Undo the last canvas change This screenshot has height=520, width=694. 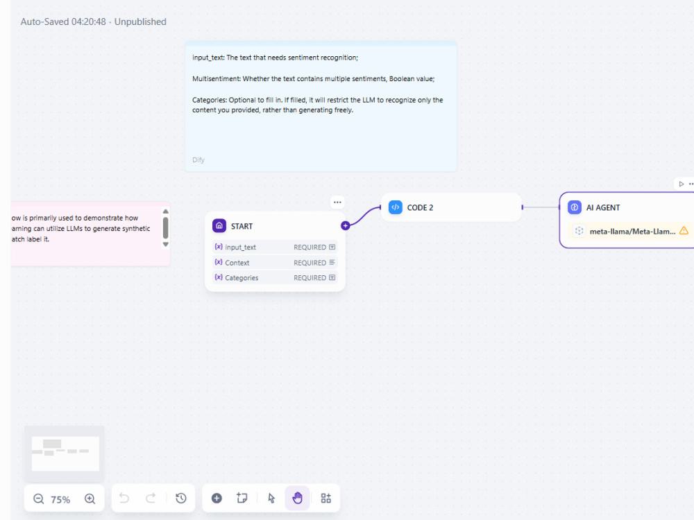tap(124, 499)
